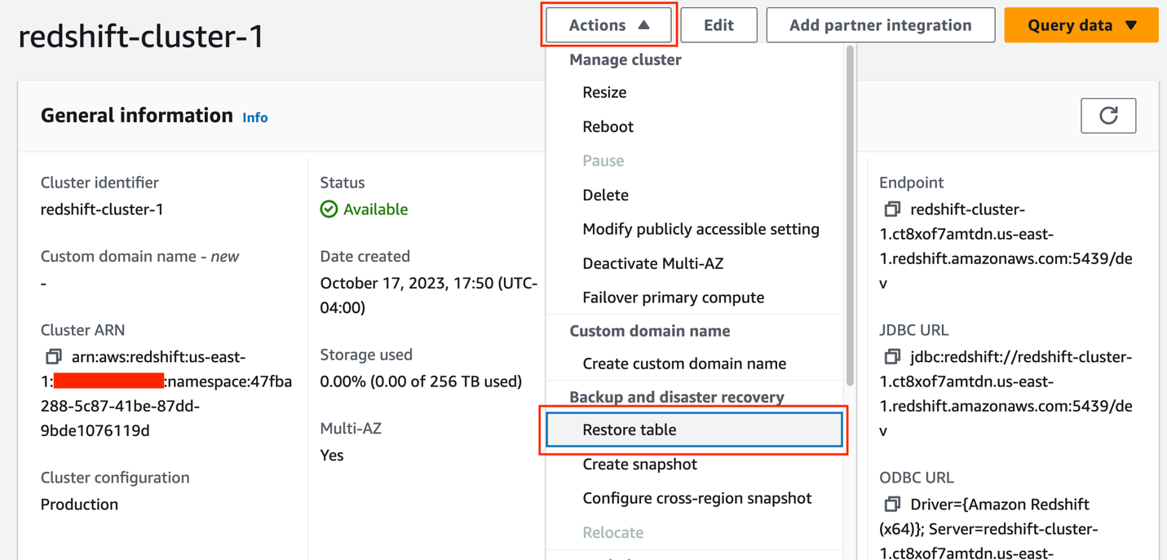Collapse the Actions dropdown menu

click(x=609, y=25)
